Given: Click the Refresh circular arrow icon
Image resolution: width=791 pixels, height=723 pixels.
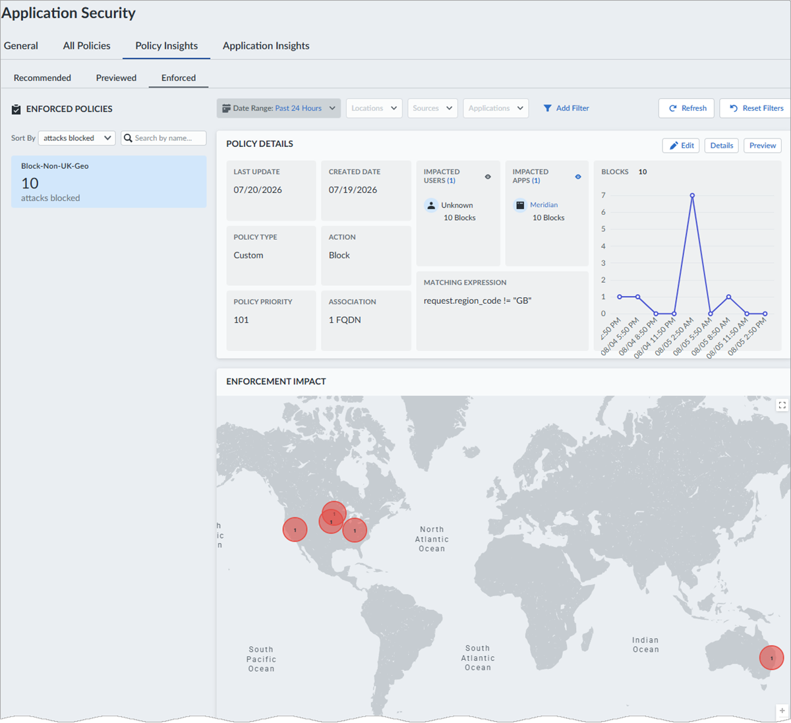Looking at the screenshot, I should pos(672,109).
